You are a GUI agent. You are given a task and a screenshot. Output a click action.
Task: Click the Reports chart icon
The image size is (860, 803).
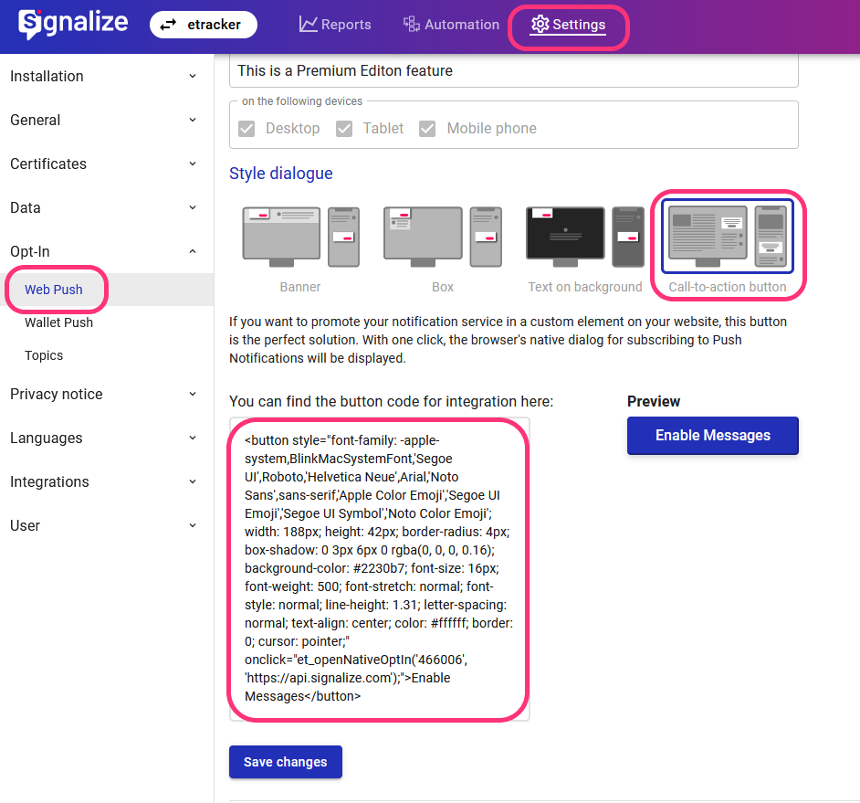point(309,24)
